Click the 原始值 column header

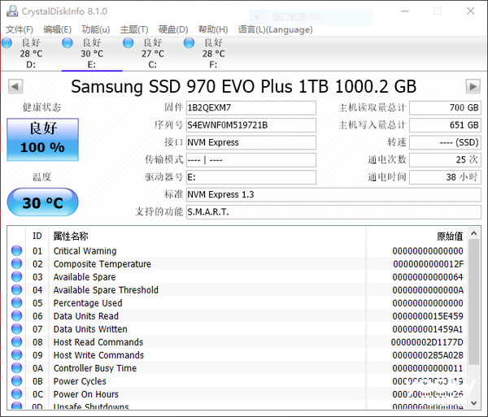tap(416, 236)
